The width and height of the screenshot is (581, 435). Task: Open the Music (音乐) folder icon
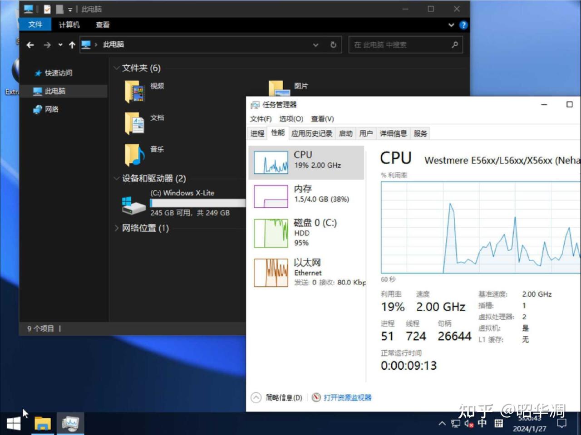[x=134, y=155]
